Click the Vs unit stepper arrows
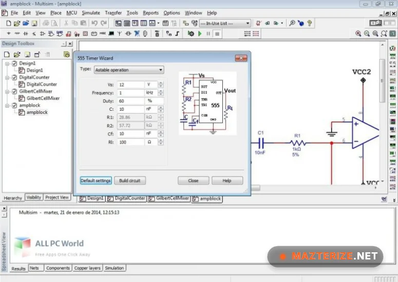Viewport: 398px width, 282px height. click(160, 85)
